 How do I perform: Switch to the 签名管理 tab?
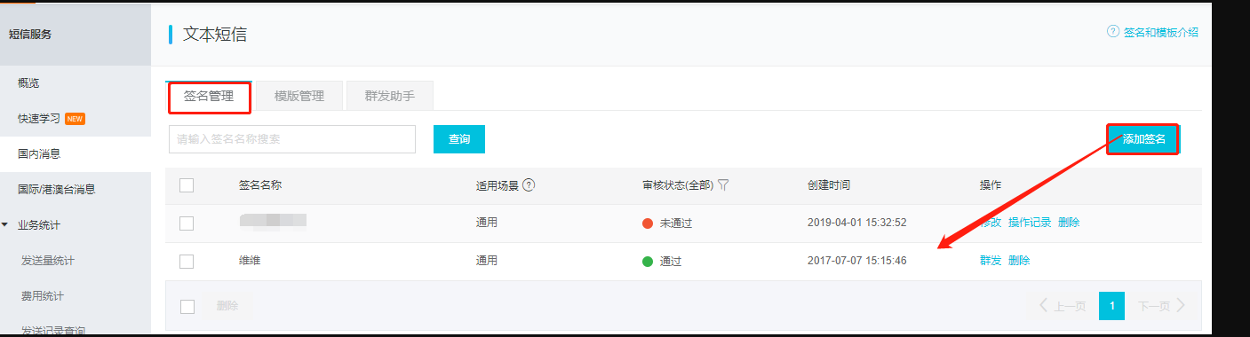click(x=210, y=97)
